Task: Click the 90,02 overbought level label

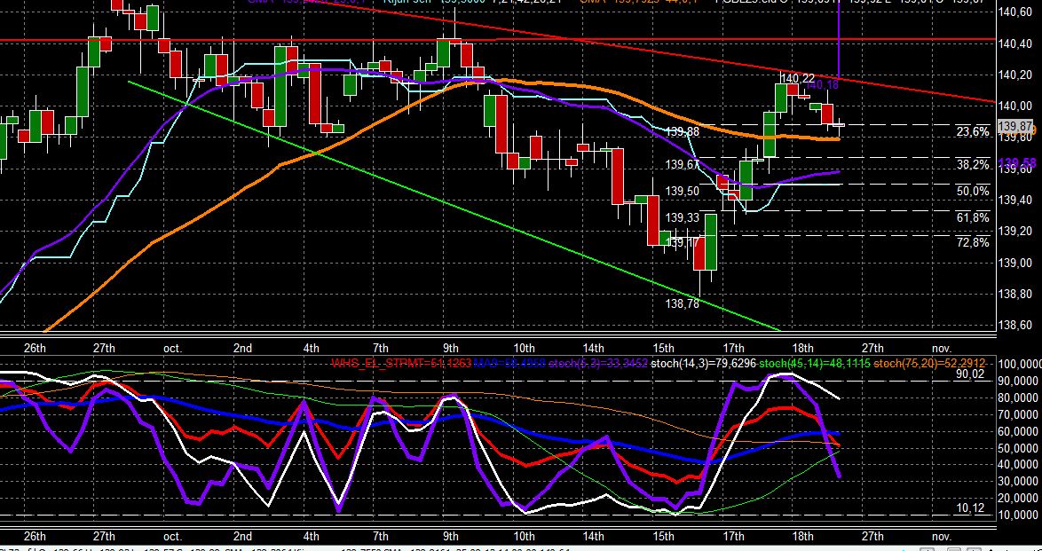Action: (x=970, y=374)
